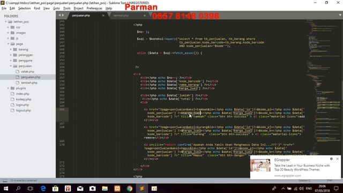Click the editor vertical scrollbar

click(x=342, y=91)
